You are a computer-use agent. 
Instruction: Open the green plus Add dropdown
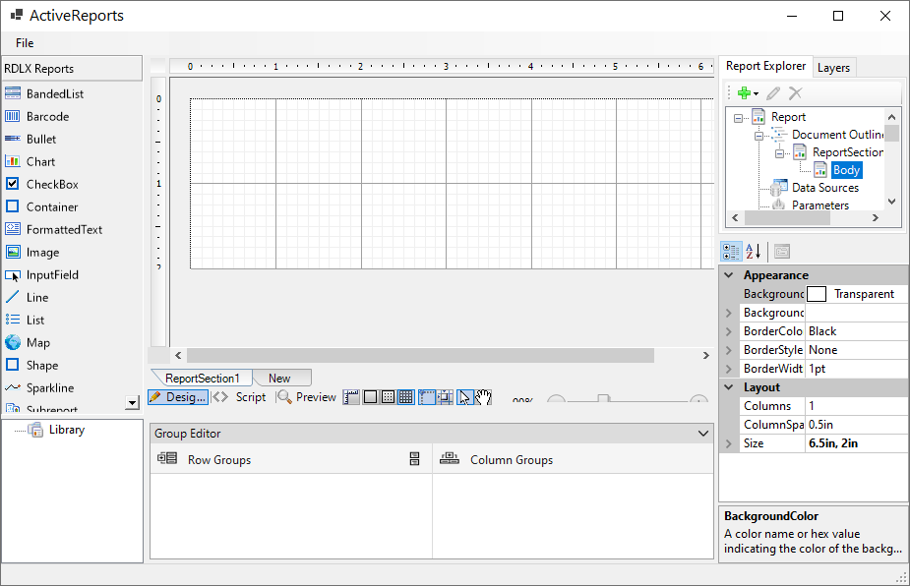[748, 92]
